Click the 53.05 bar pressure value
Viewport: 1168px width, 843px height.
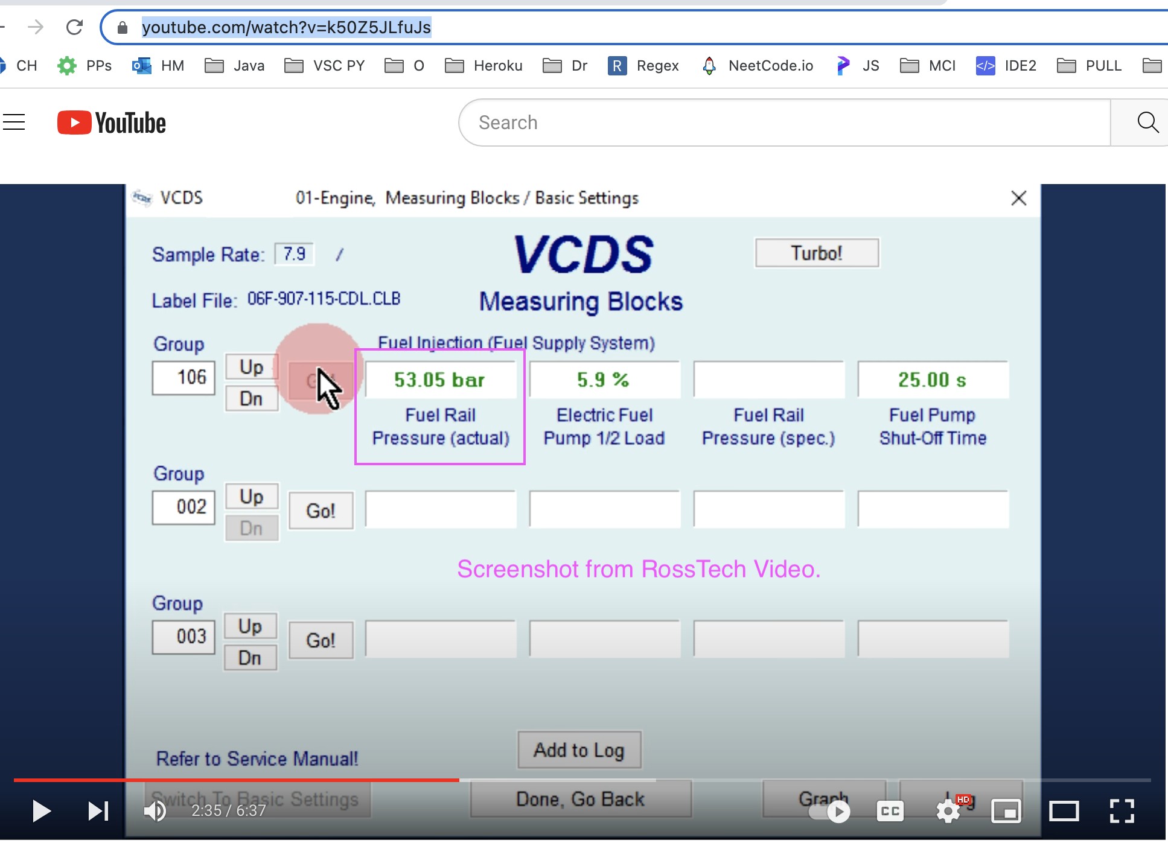point(440,380)
